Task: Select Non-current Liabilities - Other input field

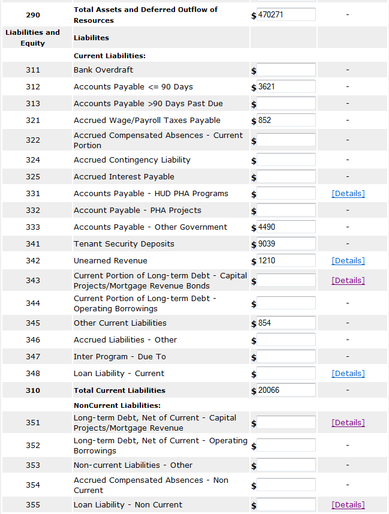Action: click(286, 465)
